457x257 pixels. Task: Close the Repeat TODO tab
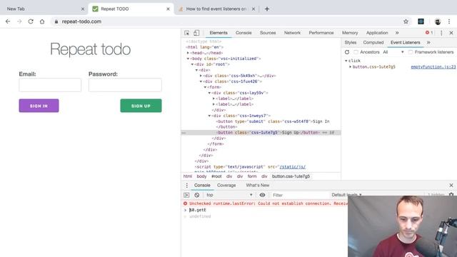pyautogui.click(x=169, y=9)
